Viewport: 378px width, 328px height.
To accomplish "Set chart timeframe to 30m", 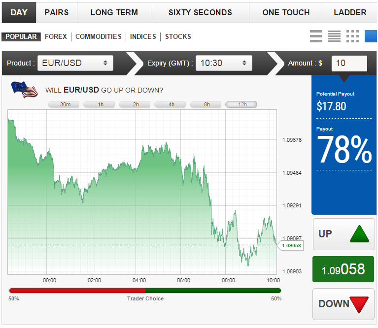I will click(64, 104).
